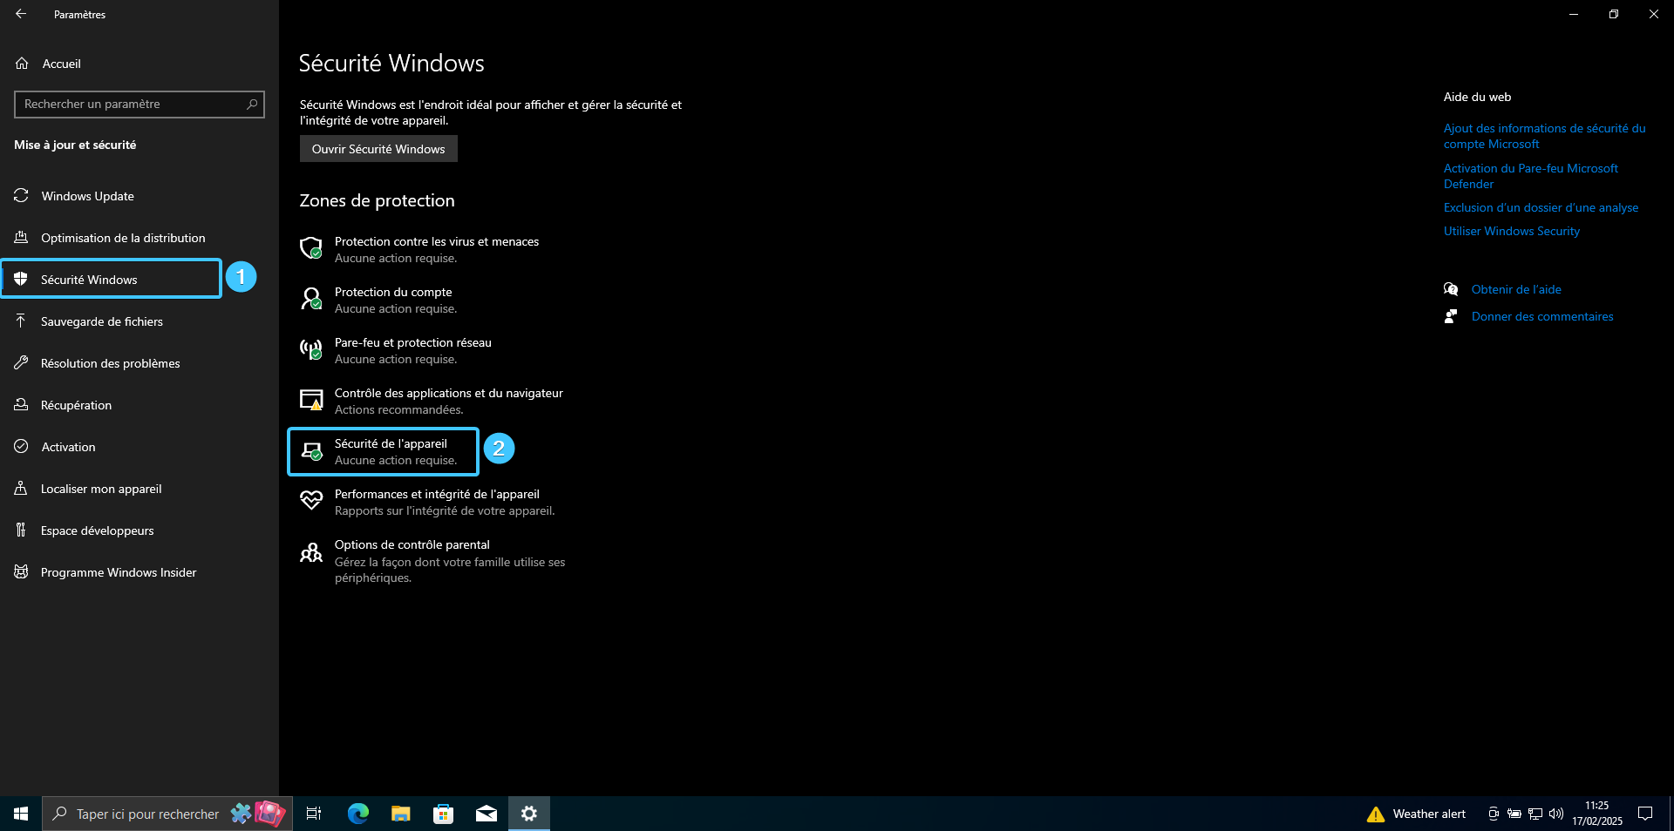Open Exclusion d'un dossier d'une analyse link

tap(1541, 207)
